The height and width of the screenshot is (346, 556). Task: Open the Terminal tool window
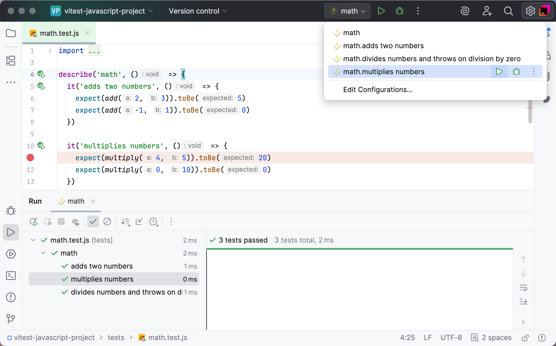[x=11, y=276]
